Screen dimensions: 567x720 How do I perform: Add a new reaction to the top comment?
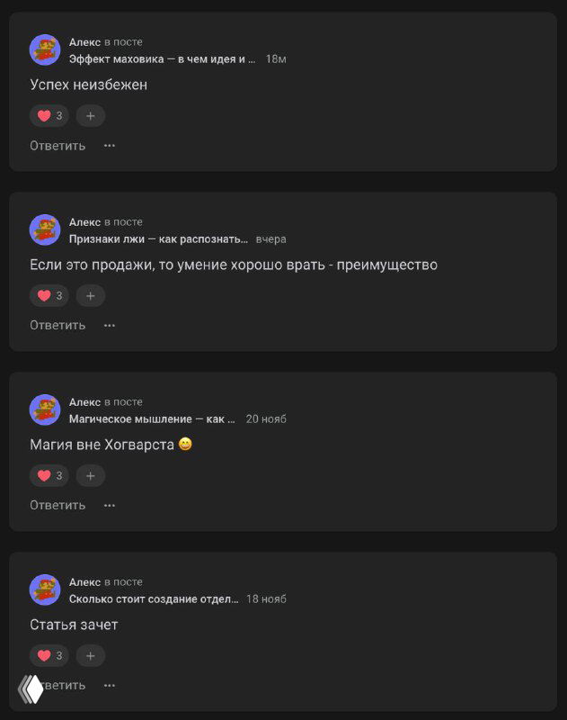point(90,115)
